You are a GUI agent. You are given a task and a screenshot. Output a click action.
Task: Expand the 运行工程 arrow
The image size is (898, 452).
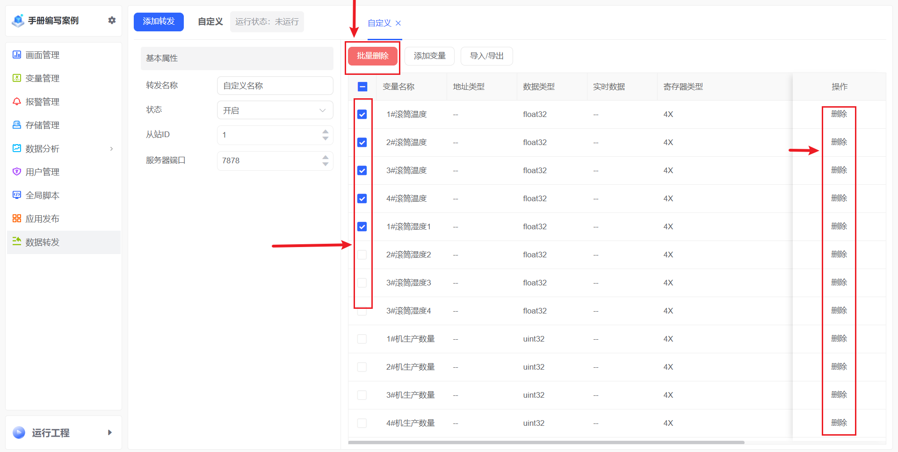click(x=110, y=432)
